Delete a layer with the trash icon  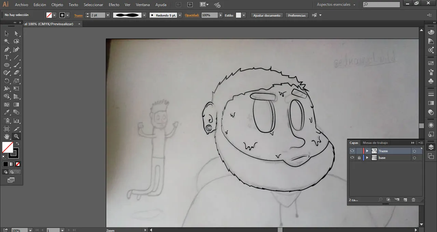pyautogui.click(x=413, y=200)
